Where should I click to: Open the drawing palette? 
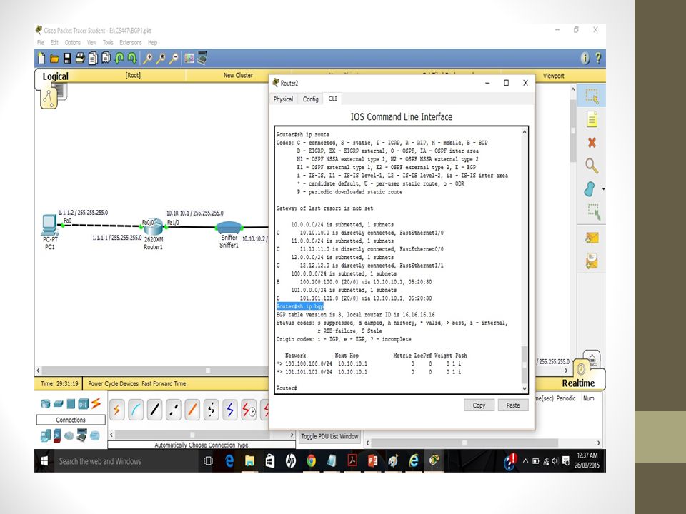coord(189,58)
